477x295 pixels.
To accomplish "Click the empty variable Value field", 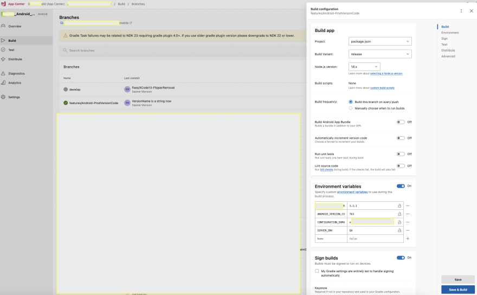I will [375, 239].
